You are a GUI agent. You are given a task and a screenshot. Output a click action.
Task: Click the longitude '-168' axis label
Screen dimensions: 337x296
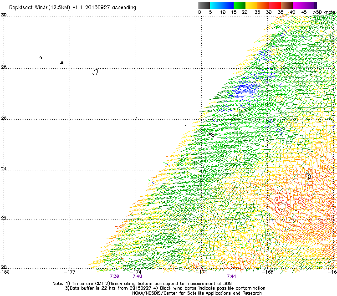coord(268,272)
